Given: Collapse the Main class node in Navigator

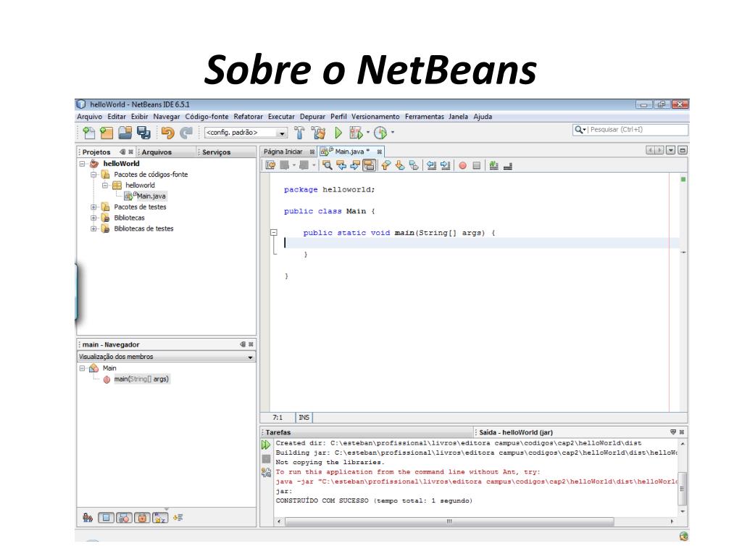Looking at the screenshot, I should [83, 368].
